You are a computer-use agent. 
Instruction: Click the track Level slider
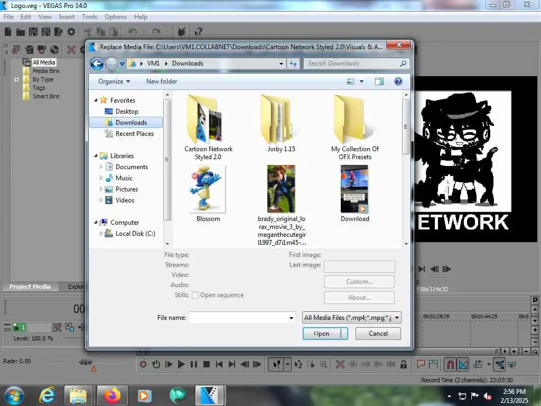pyautogui.click(x=73, y=338)
